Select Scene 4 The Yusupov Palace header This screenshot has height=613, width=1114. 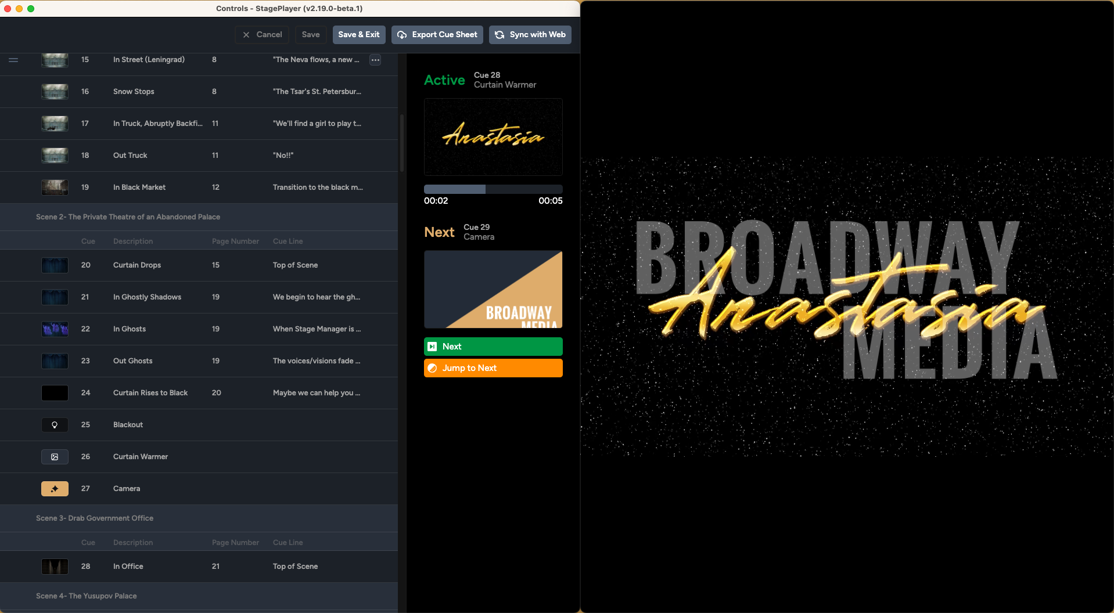point(199,596)
